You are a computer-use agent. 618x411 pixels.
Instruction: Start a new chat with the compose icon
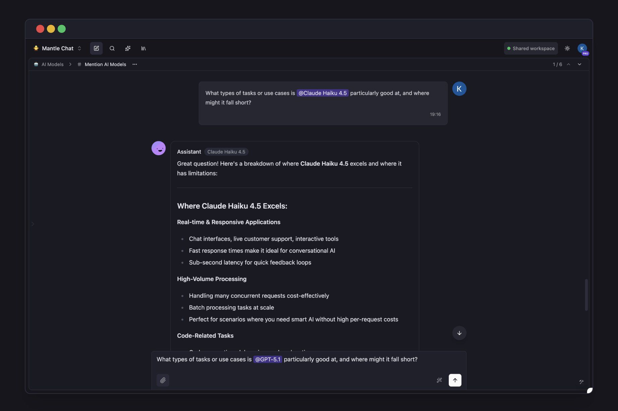pyautogui.click(x=96, y=48)
